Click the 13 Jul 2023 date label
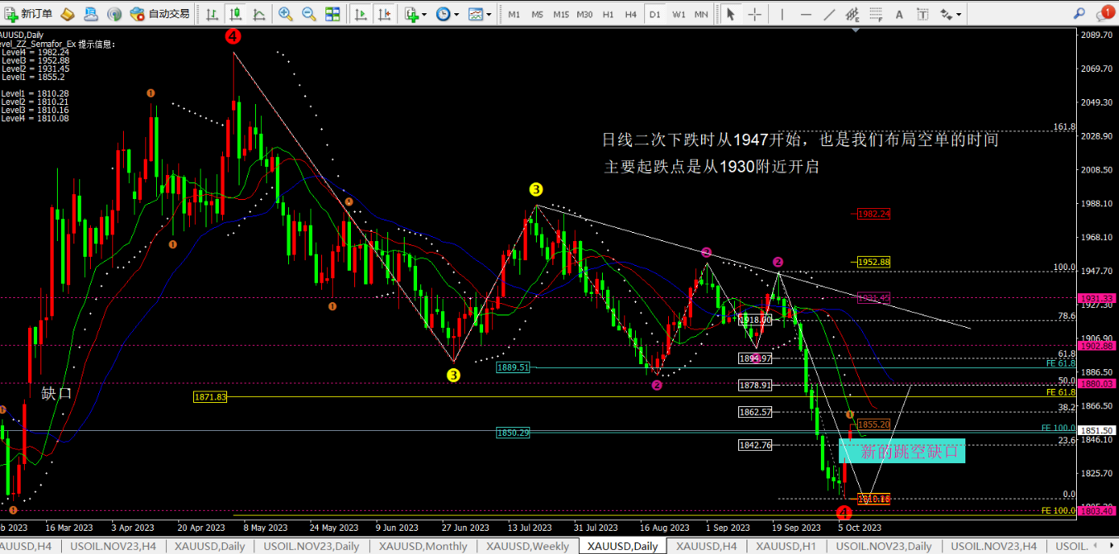Screen dimensions: 1119x554 point(529,527)
